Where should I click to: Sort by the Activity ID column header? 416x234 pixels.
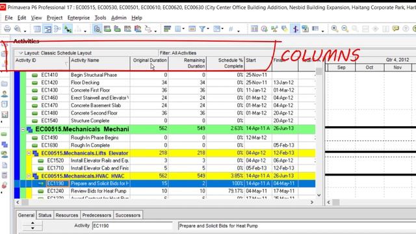coord(42,63)
